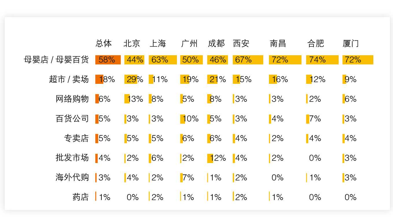Click the 南昌 column header

(278, 43)
